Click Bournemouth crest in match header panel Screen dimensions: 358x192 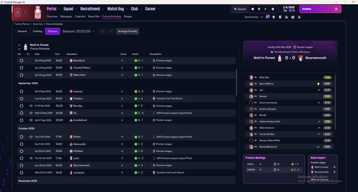[x=301, y=58]
